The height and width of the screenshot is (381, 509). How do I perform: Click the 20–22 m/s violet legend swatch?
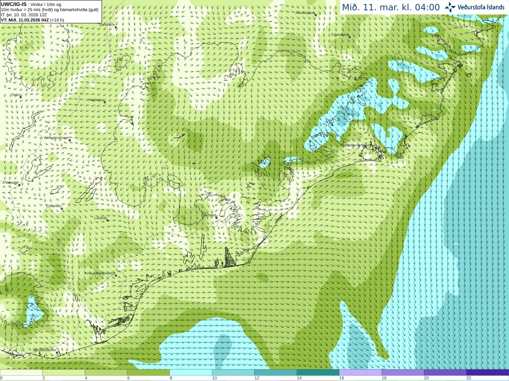coord(445,373)
